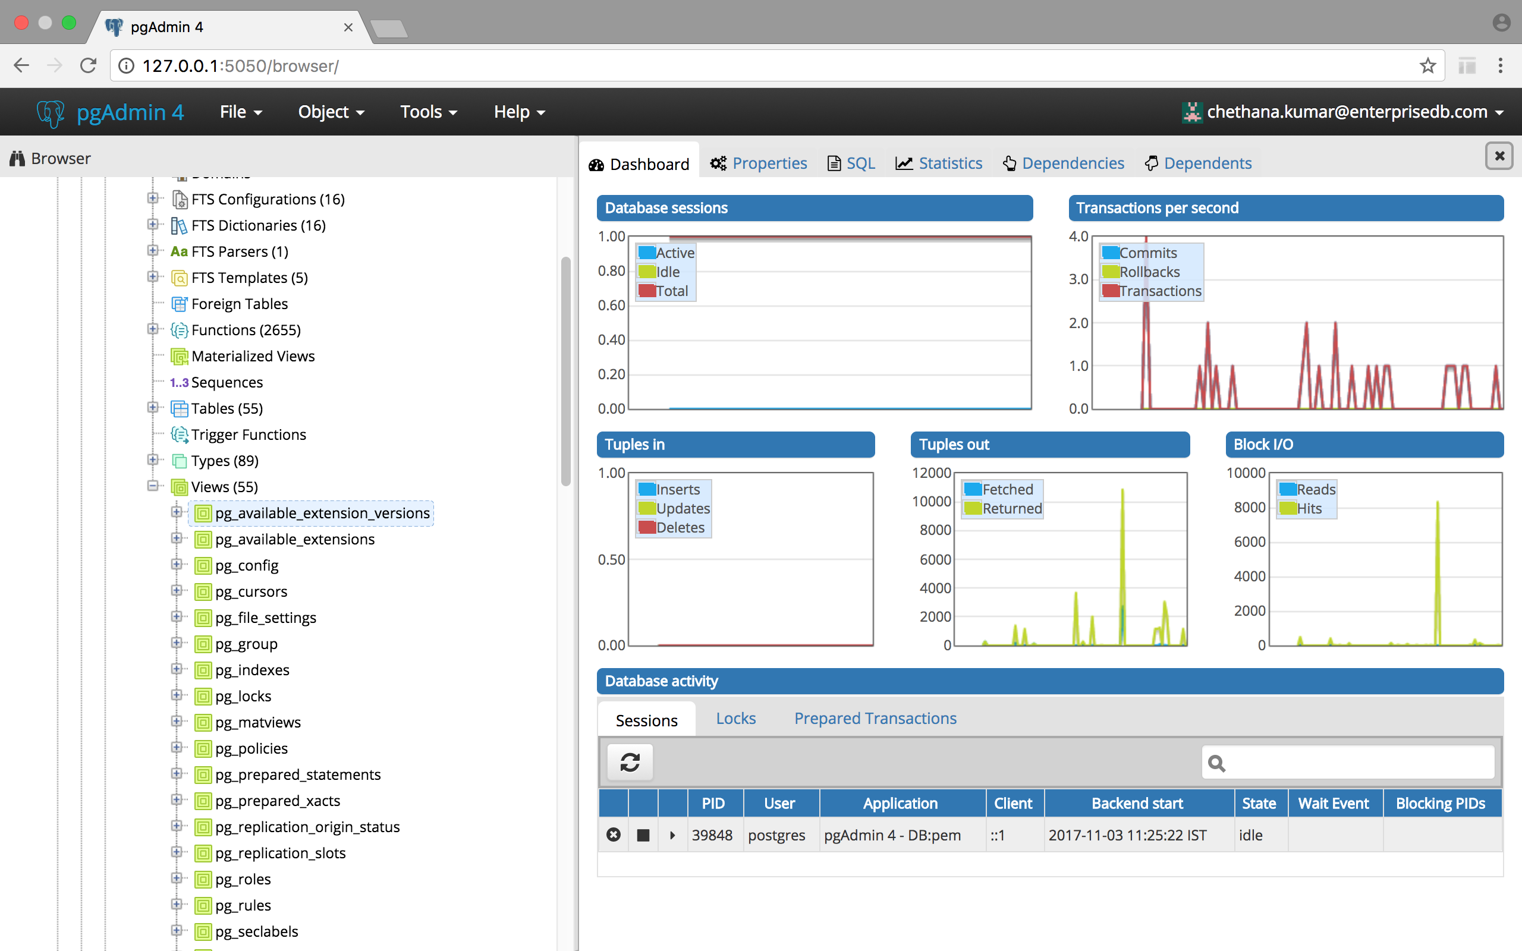Click the Active legend color swatch
The width and height of the screenshot is (1522, 951).
[x=646, y=253]
